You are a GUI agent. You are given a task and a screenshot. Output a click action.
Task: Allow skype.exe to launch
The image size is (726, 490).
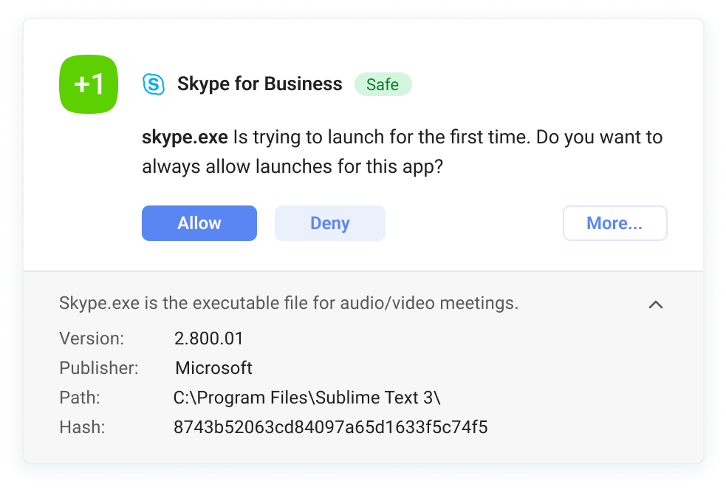click(x=199, y=222)
